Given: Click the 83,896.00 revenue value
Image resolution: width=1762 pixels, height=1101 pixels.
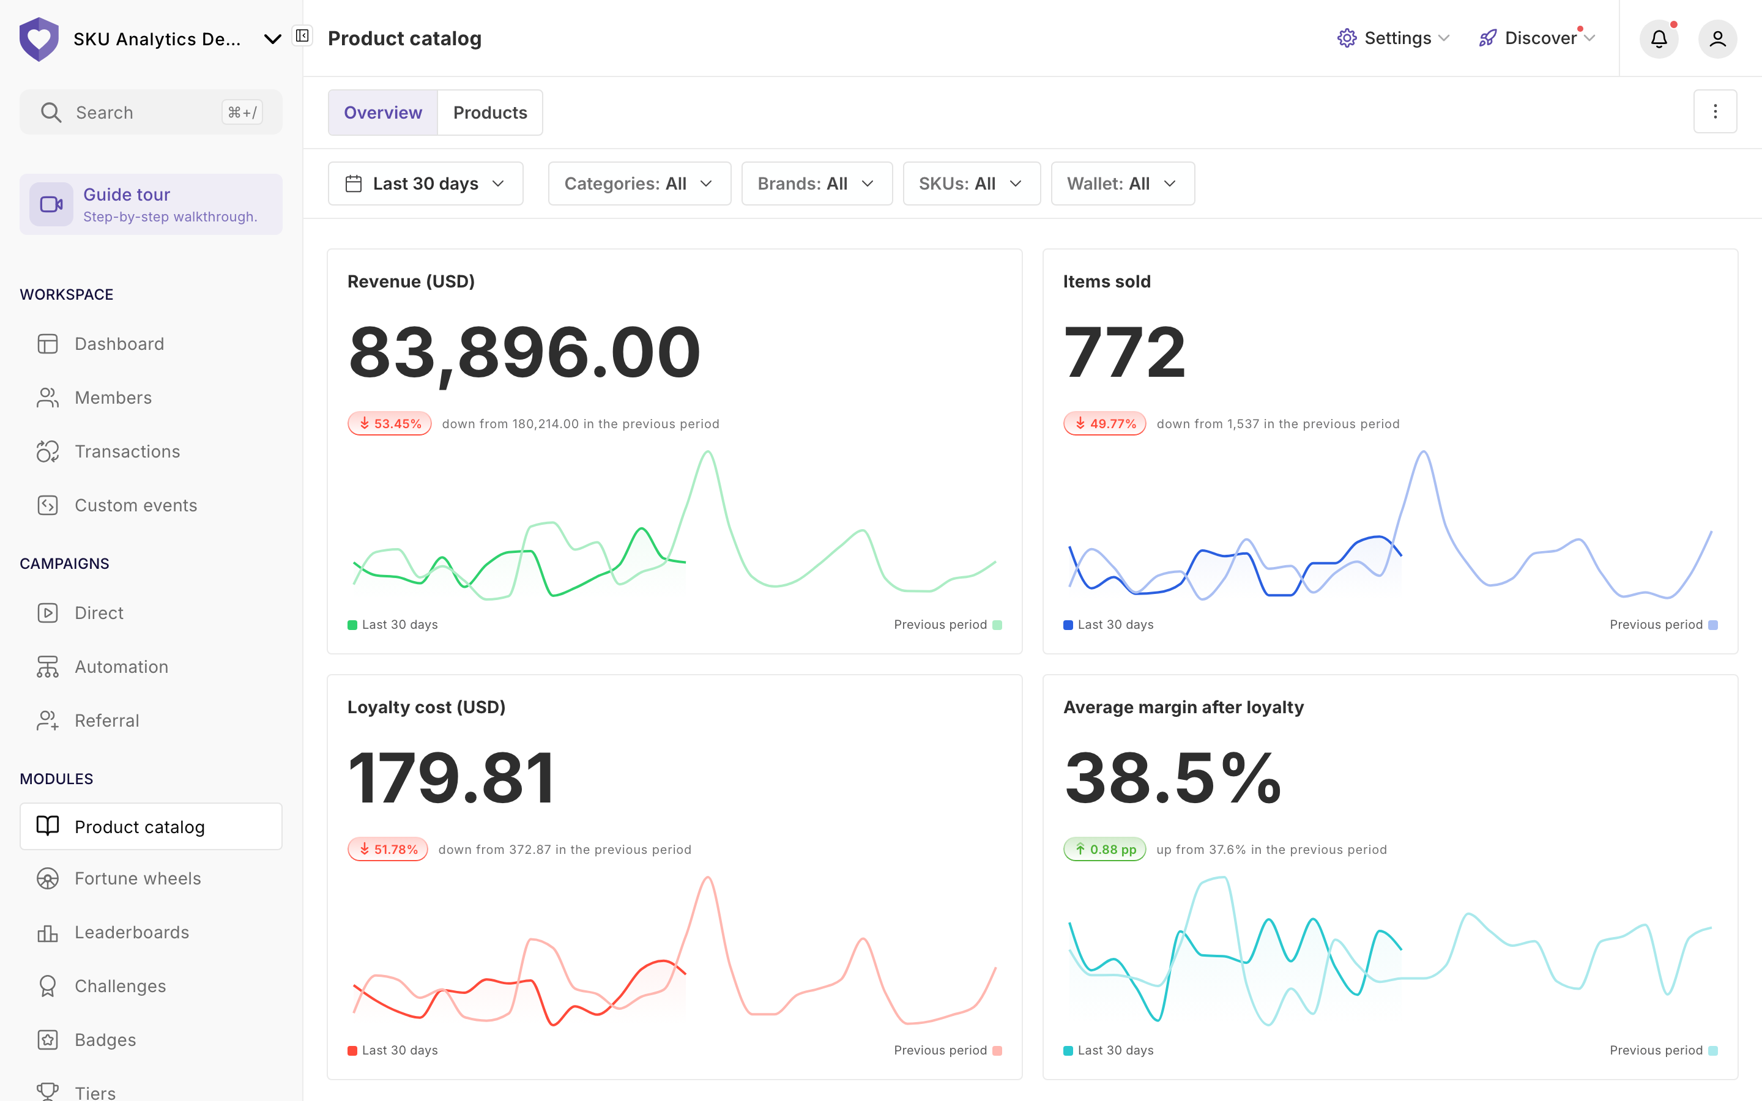Looking at the screenshot, I should (524, 354).
